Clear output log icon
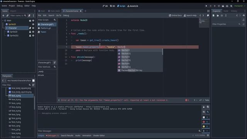Screen dimensions: 247x139 204,107
